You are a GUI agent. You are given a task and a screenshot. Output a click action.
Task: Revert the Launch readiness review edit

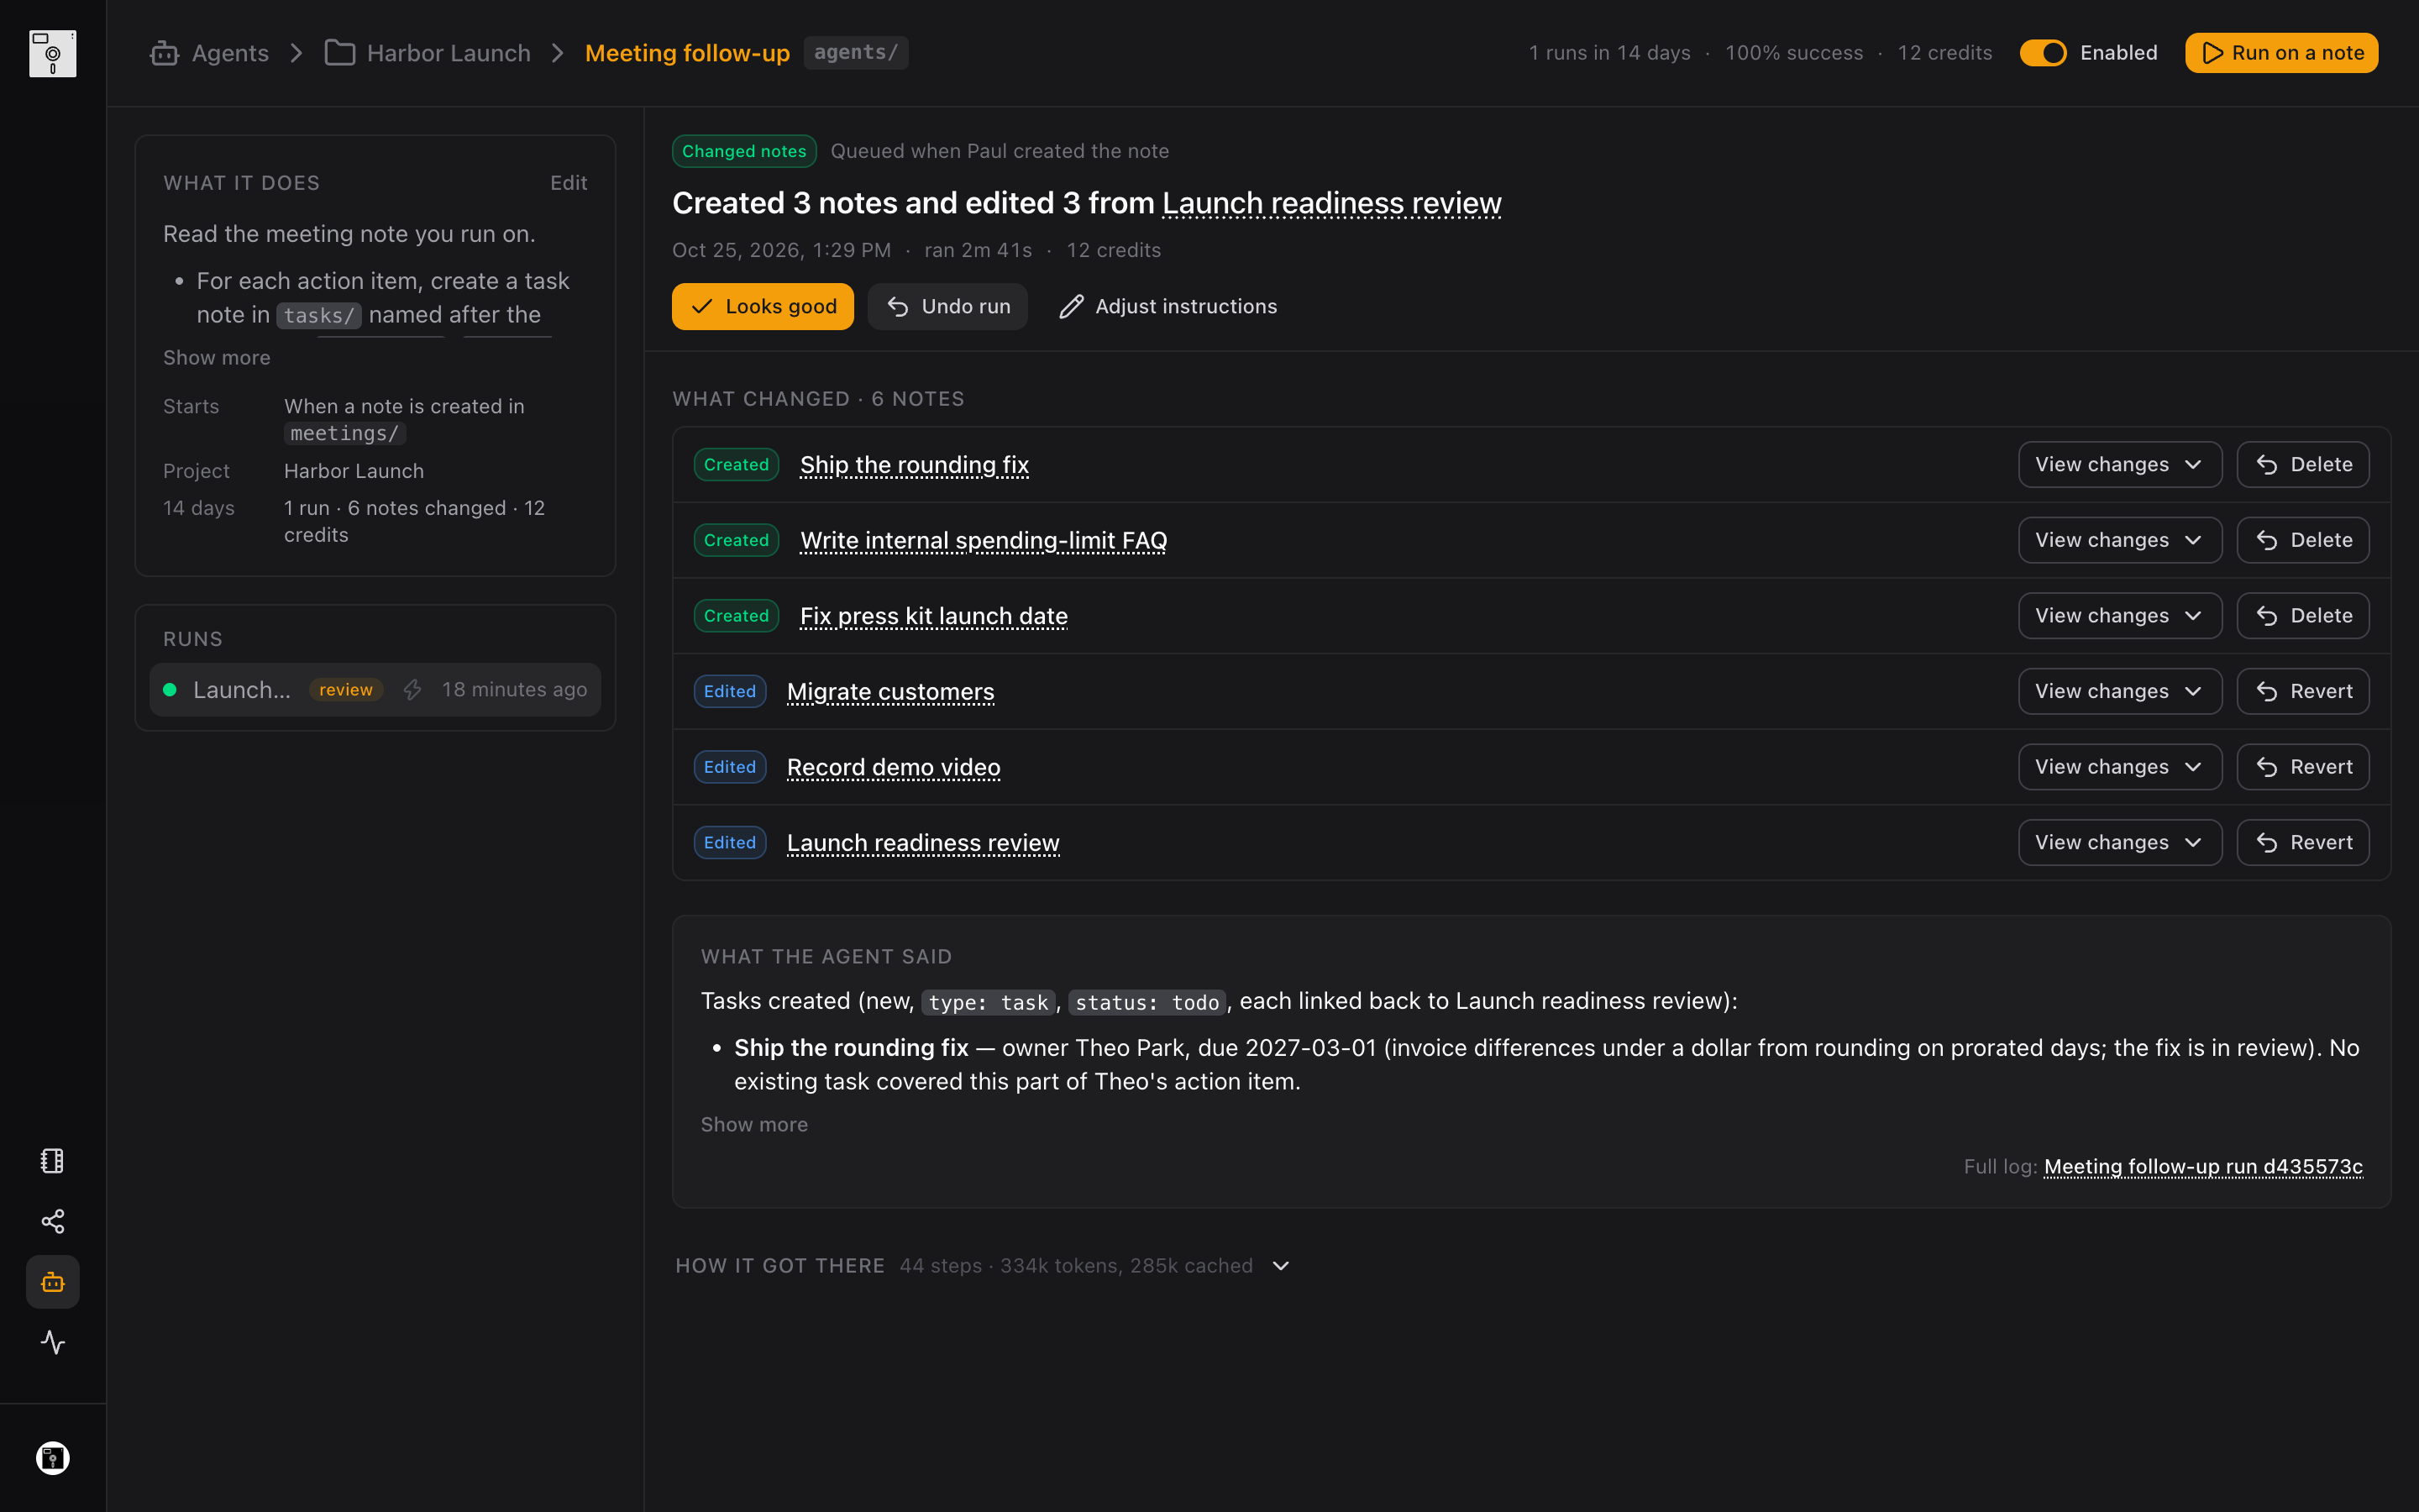coord(2303,843)
